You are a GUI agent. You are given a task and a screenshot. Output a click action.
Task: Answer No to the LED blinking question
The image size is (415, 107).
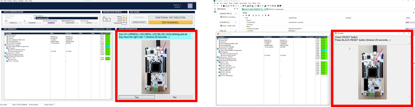click(175, 97)
